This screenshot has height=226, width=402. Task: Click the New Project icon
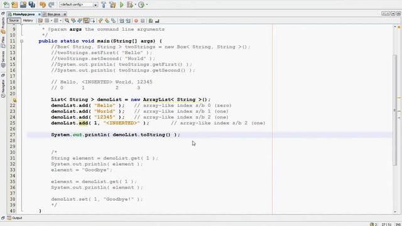(14, 4)
